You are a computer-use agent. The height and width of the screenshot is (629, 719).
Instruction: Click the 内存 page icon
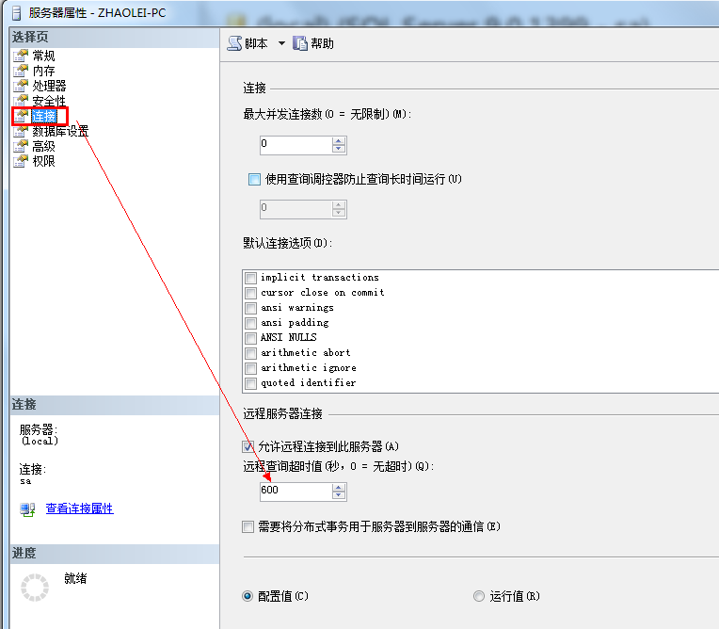21,71
